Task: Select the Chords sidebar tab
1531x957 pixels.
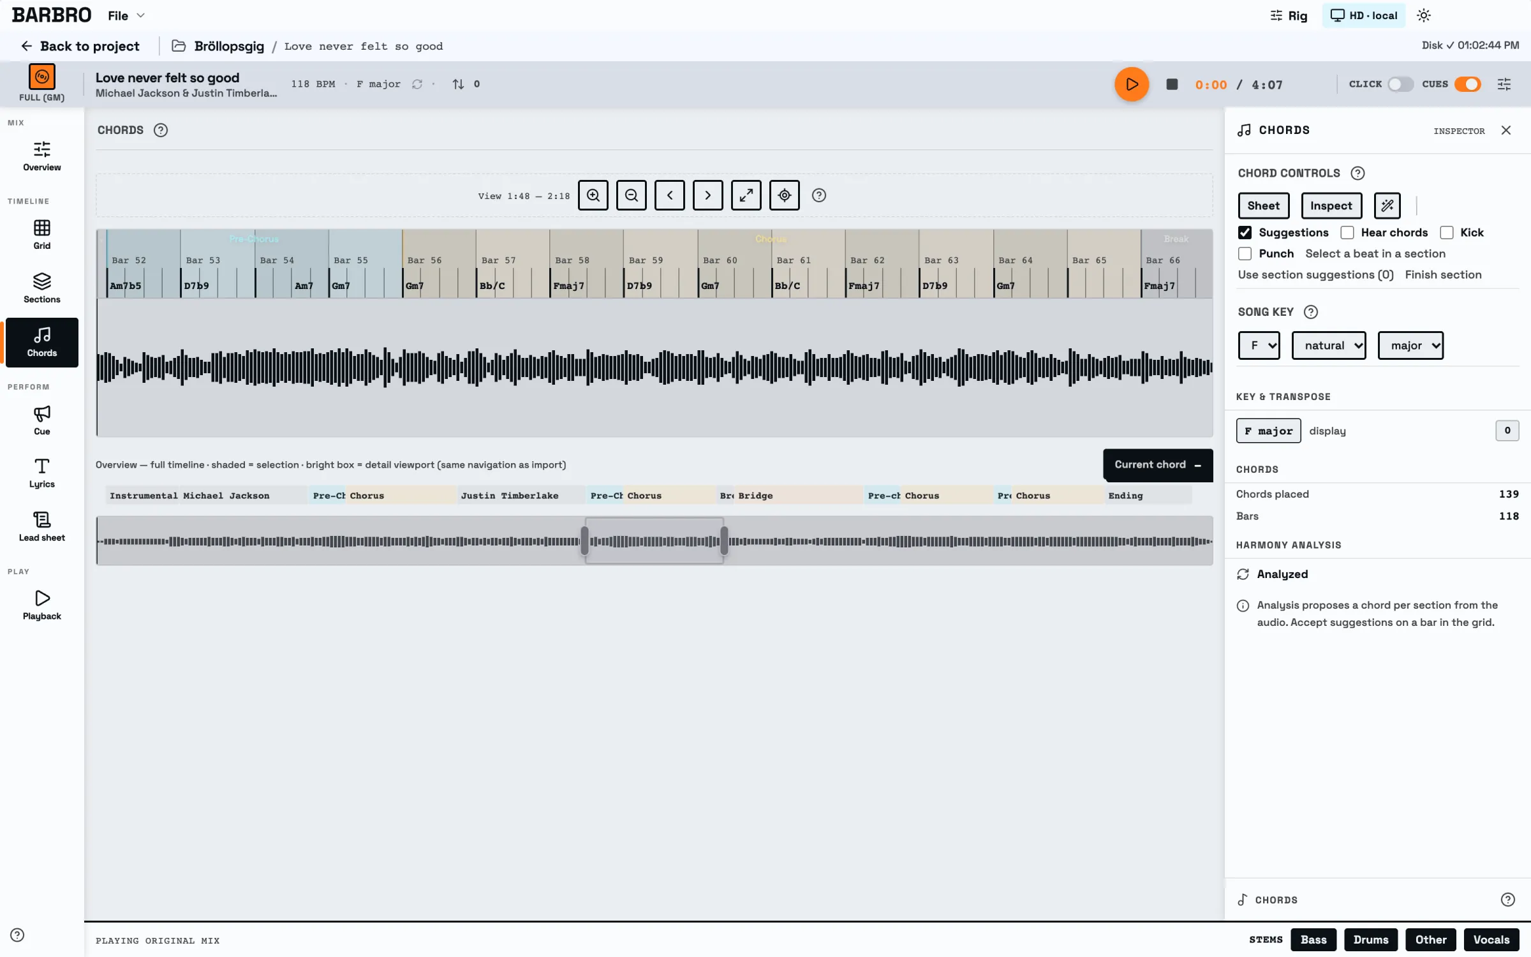Action: coord(42,343)
